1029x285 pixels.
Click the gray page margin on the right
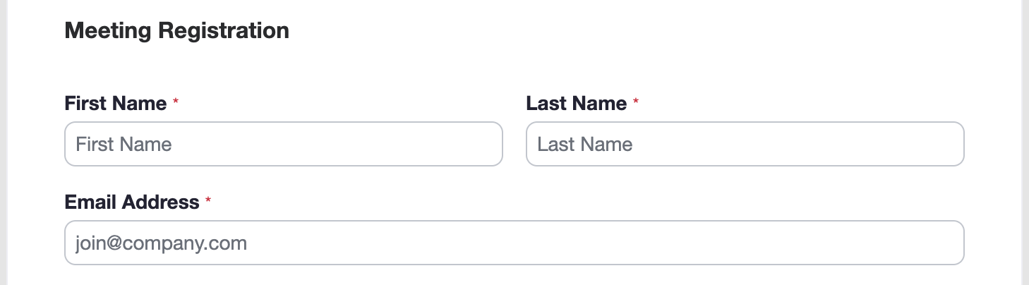click(1025, 141)
